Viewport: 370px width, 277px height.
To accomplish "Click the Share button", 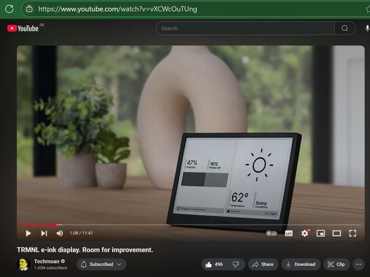I will (262, 264).
